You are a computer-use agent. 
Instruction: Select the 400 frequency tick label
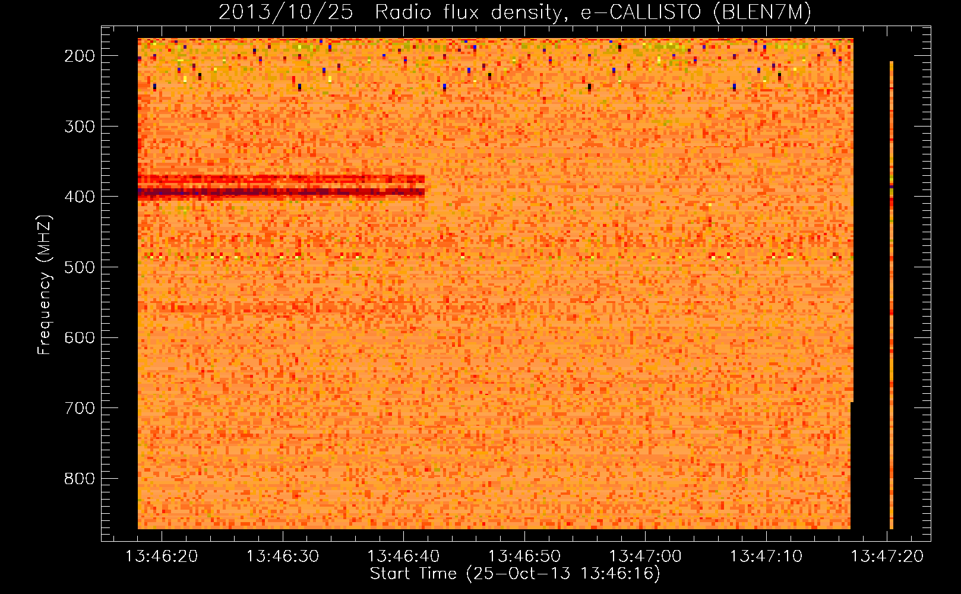[79, 197]
